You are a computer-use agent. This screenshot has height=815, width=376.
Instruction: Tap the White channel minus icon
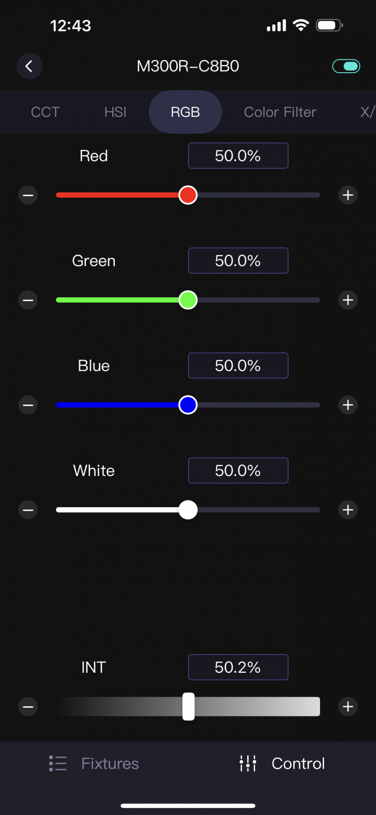tap(28, 510)
